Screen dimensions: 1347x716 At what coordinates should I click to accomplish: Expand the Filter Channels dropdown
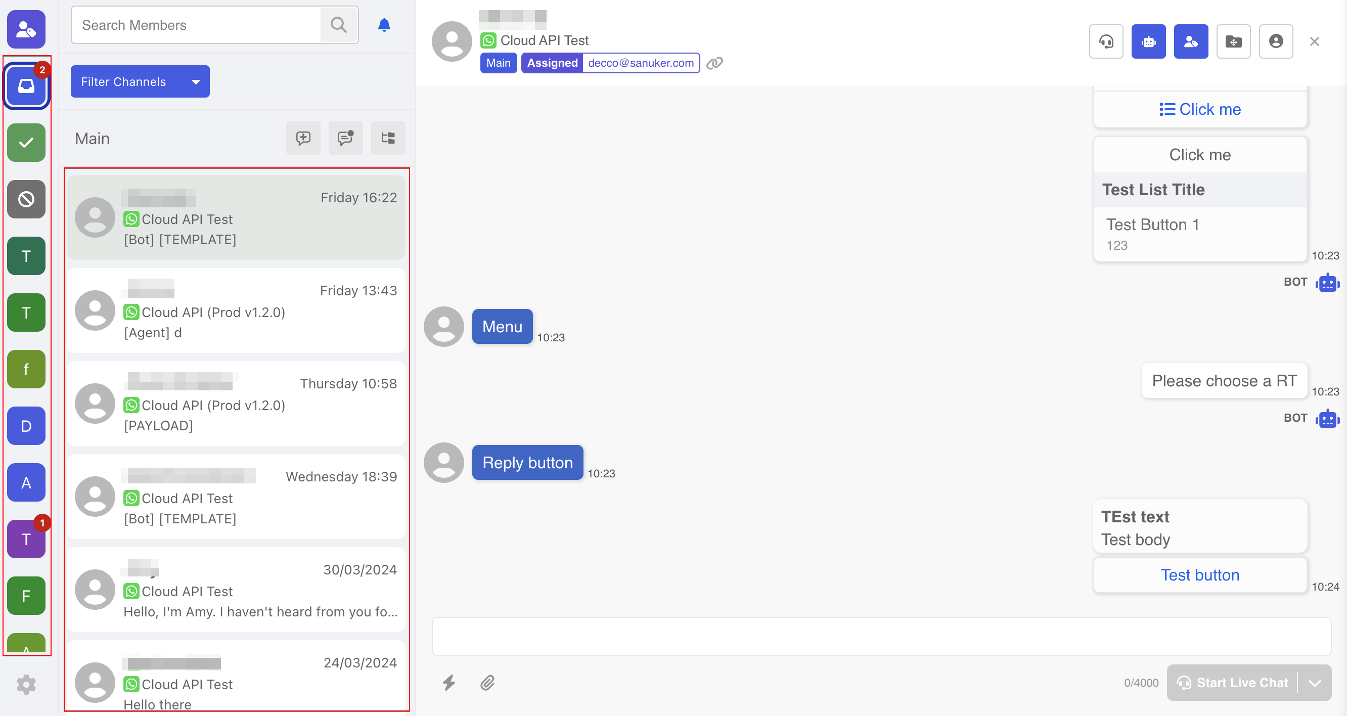tap(140, 81)
